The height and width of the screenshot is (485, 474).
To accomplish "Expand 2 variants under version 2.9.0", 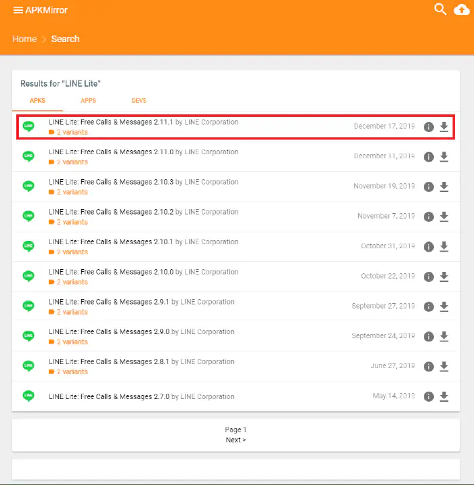I will (x=68, y=342).
